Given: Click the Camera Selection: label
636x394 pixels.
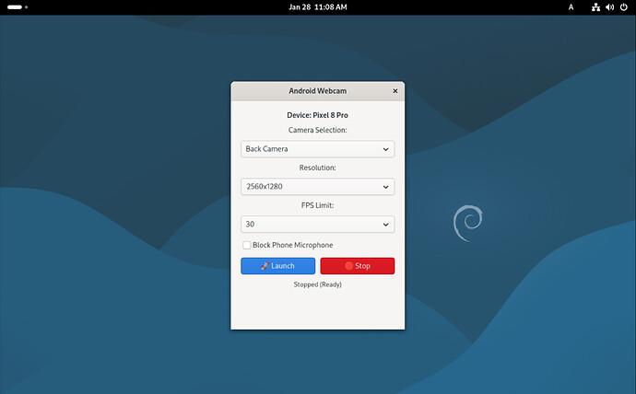Looking at the screenshot, I should [318, 130].
